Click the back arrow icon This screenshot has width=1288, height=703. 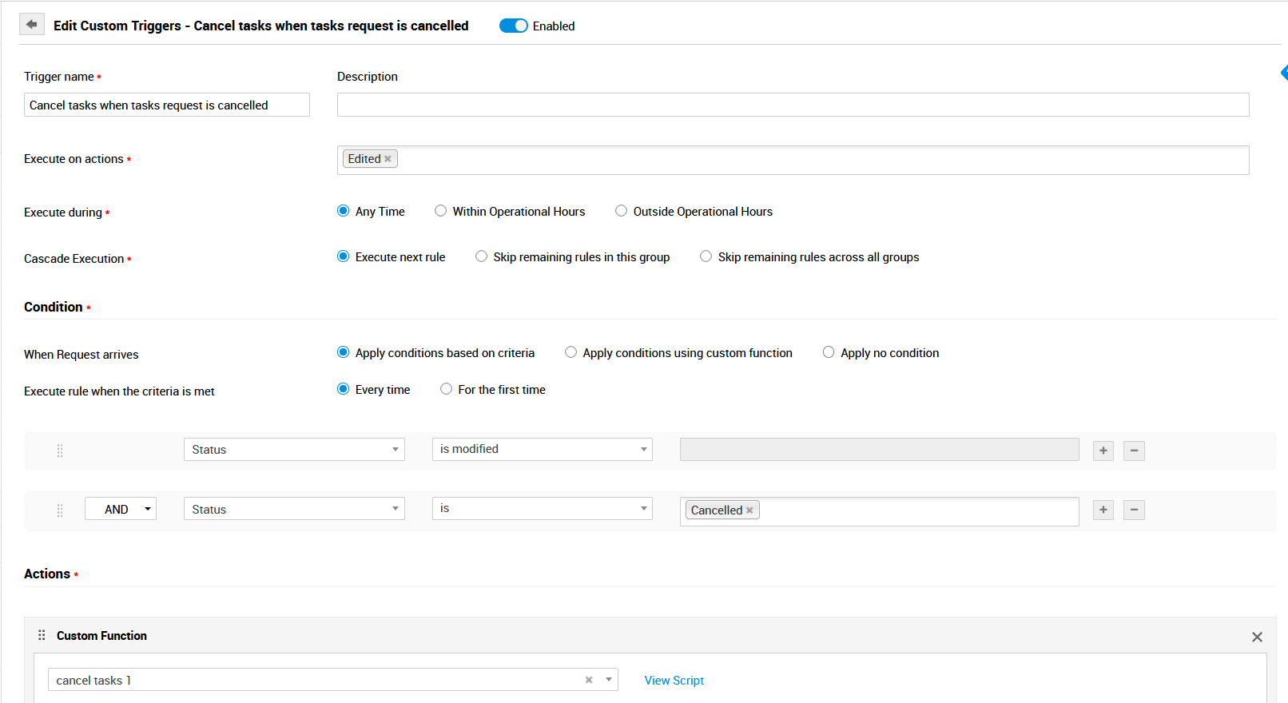tap(31, 25)
